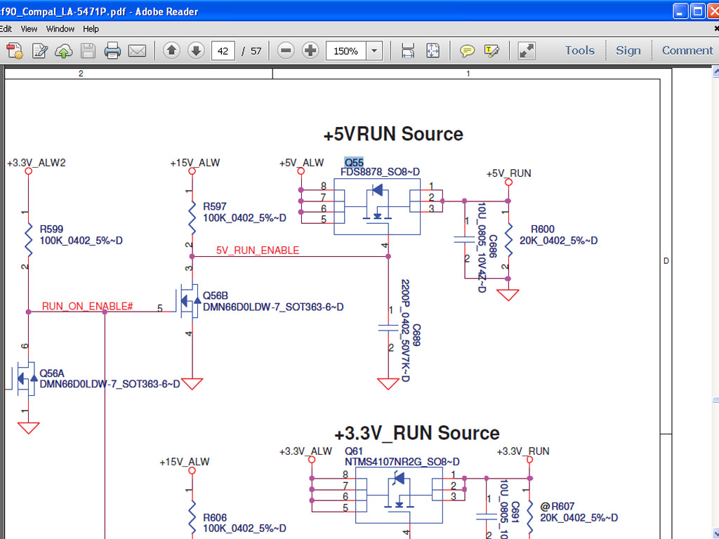Switch to read mode expand icon
The height and width of the screenshot is (539, 719).
pyautogui.click(x=527, y=51)
